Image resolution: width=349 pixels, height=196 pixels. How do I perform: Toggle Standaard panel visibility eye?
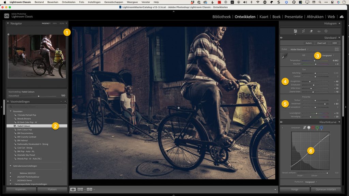click(281, 37)
